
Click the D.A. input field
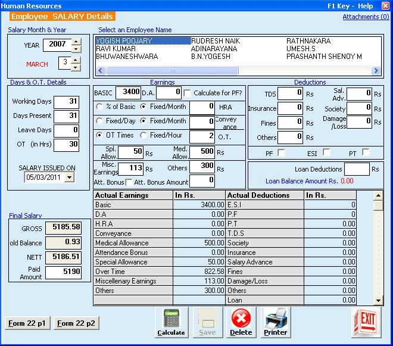[169, 93]
